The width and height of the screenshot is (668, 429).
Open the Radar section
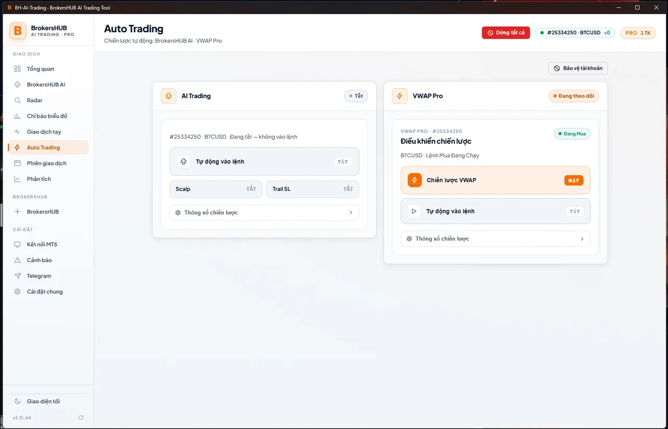[x=48, y=100]
